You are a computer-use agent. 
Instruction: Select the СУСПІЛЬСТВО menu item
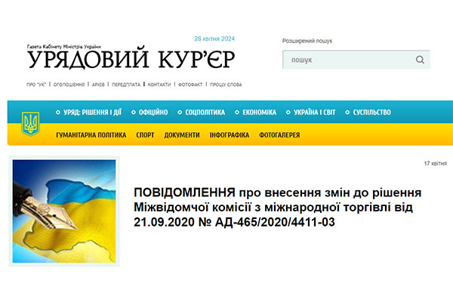pos(371,112)
